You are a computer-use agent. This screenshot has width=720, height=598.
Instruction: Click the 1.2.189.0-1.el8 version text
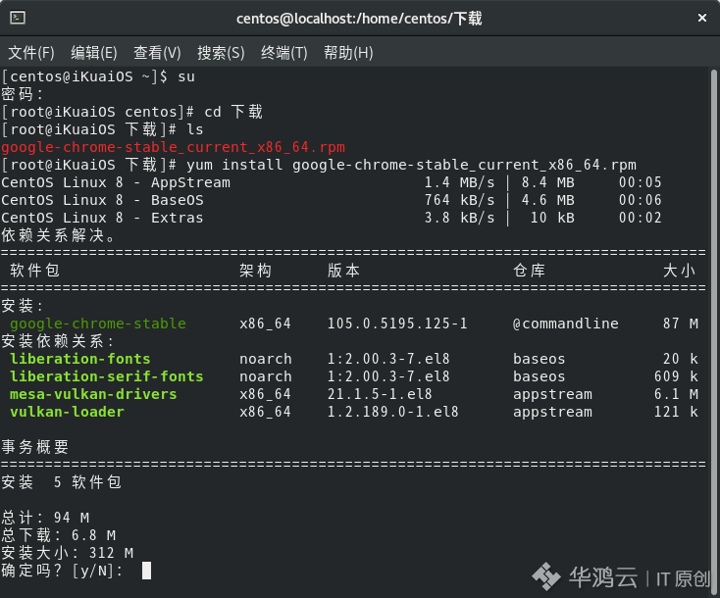pos(392,412)
